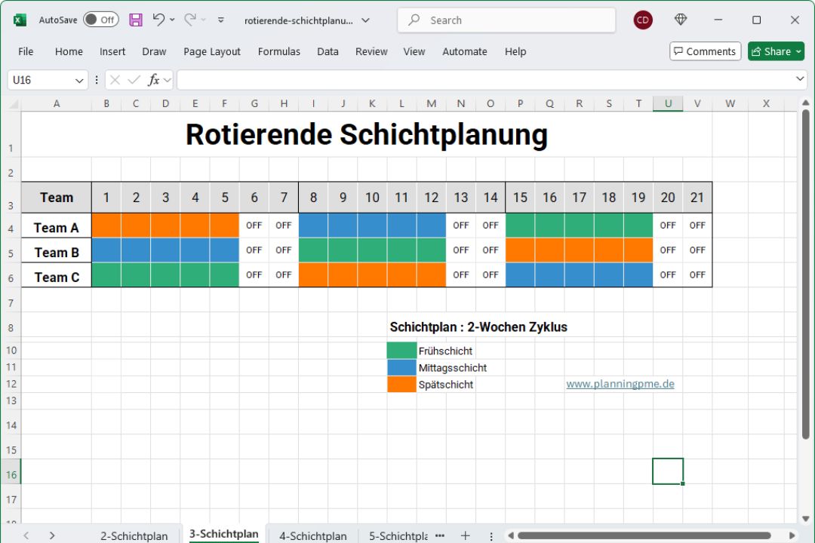Cancel entry with the X formula bar icon
Screen dimensions: 815x543
pyautogui.click(x=113, y=78)
